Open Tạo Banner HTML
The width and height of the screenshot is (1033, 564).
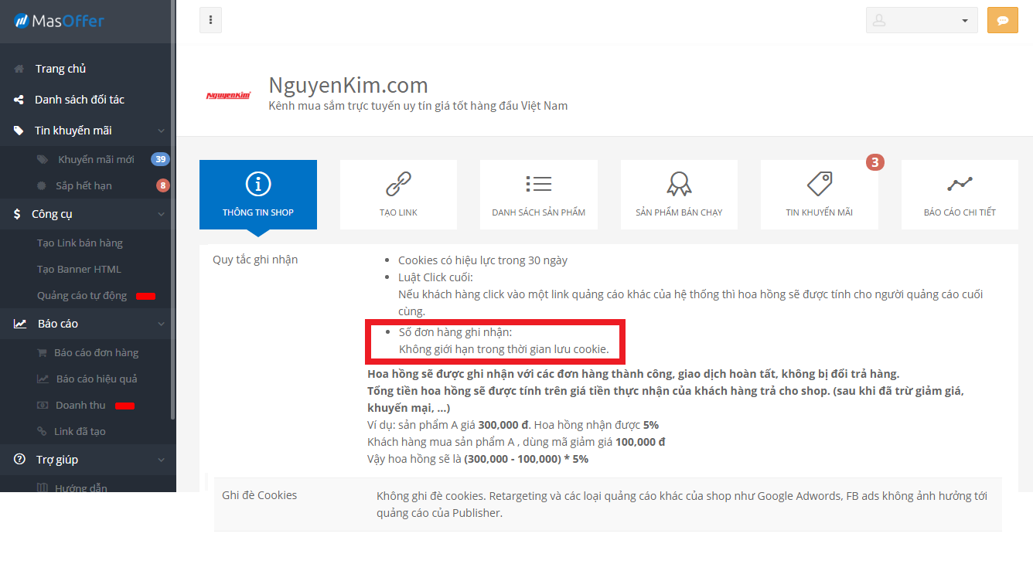click(x=80, y=269)
